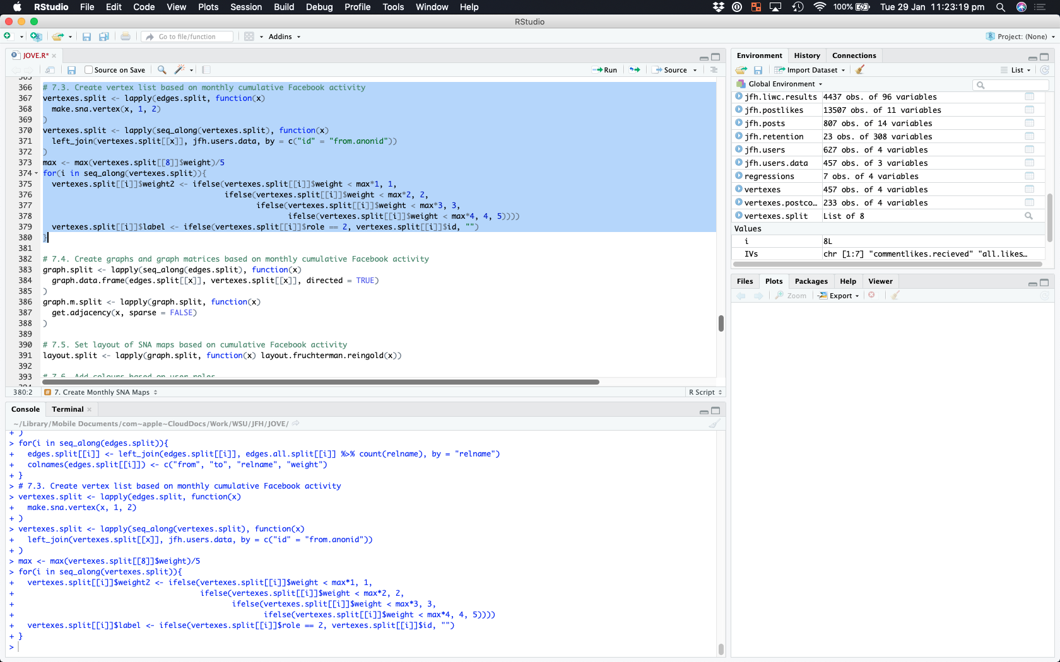Expand the jfh.users.data object details
The height and width of the screenshot is (662, 1060).
point(739,163)
